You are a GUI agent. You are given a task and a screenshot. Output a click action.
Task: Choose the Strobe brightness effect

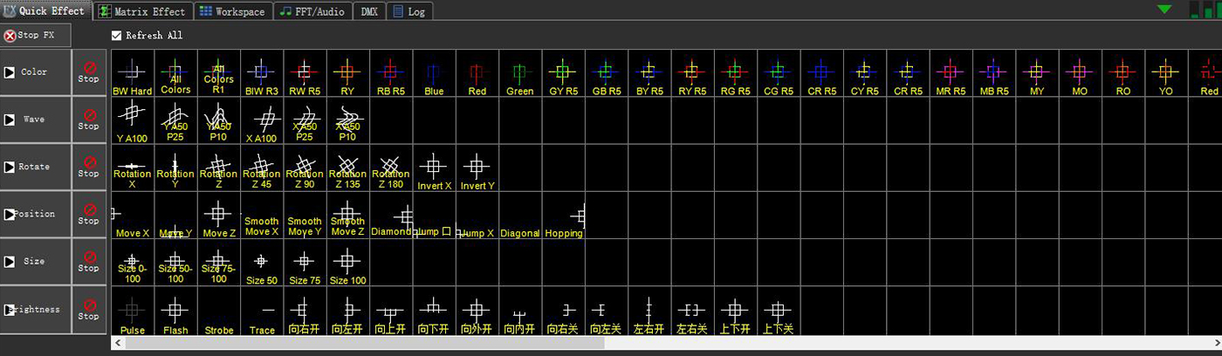[x=218, y=311]
